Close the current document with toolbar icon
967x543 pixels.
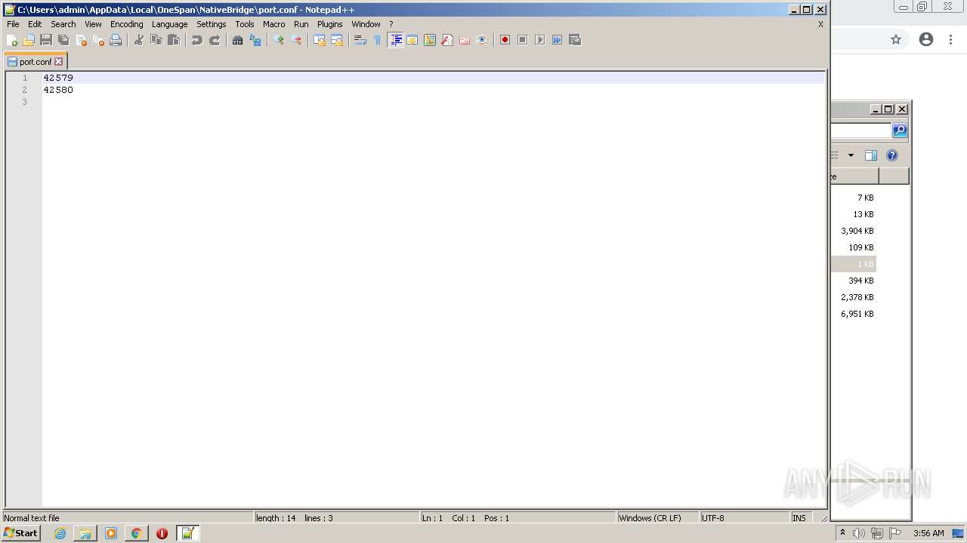tap(81, 40)
